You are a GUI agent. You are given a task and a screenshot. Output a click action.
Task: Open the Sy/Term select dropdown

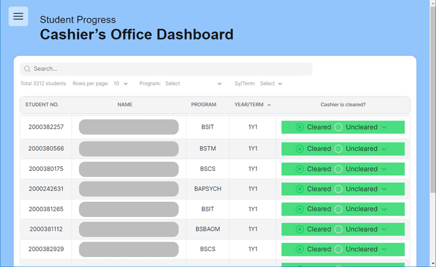pos(271,84)
